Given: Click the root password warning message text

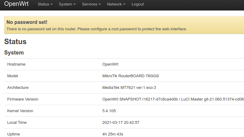Looking at the screenshot, I should coord(97,29).
